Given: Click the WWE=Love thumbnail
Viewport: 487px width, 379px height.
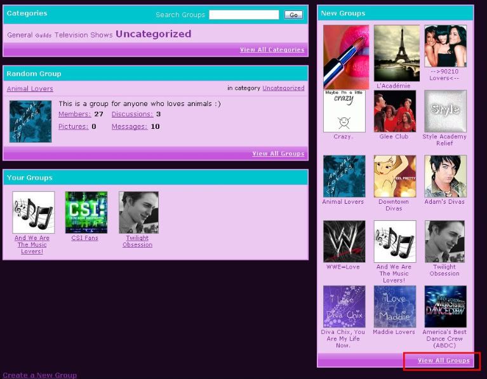Looking at the screenshot, I should point(344,241).
